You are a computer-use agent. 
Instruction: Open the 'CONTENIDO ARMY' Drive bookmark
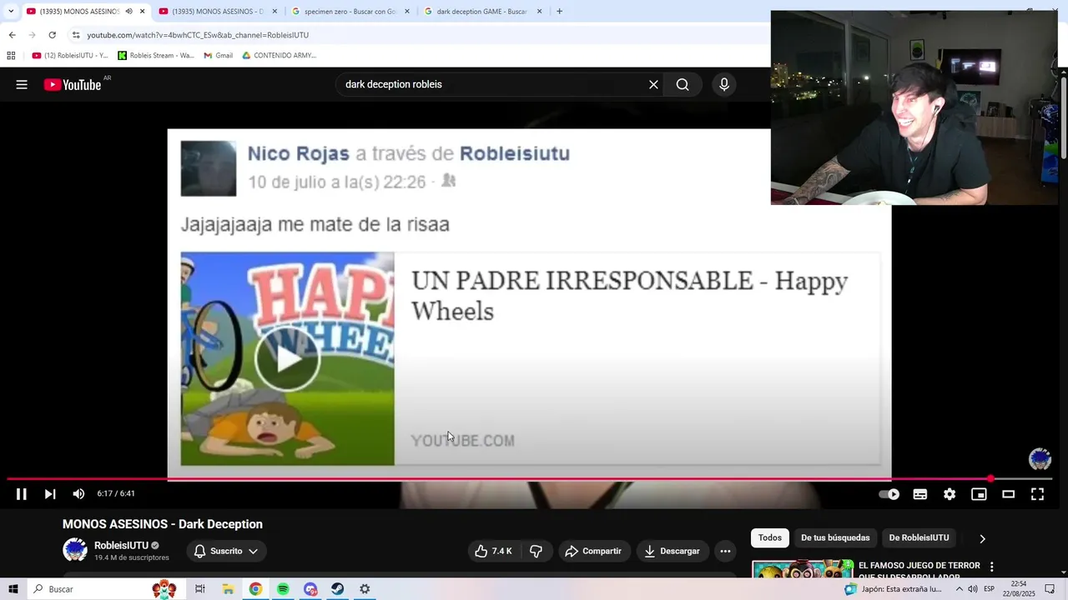click(x=280, y=56)
